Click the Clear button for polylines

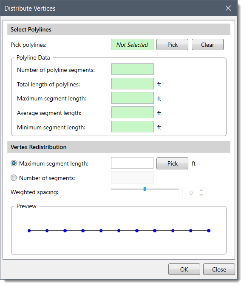[x=207, y=45]
